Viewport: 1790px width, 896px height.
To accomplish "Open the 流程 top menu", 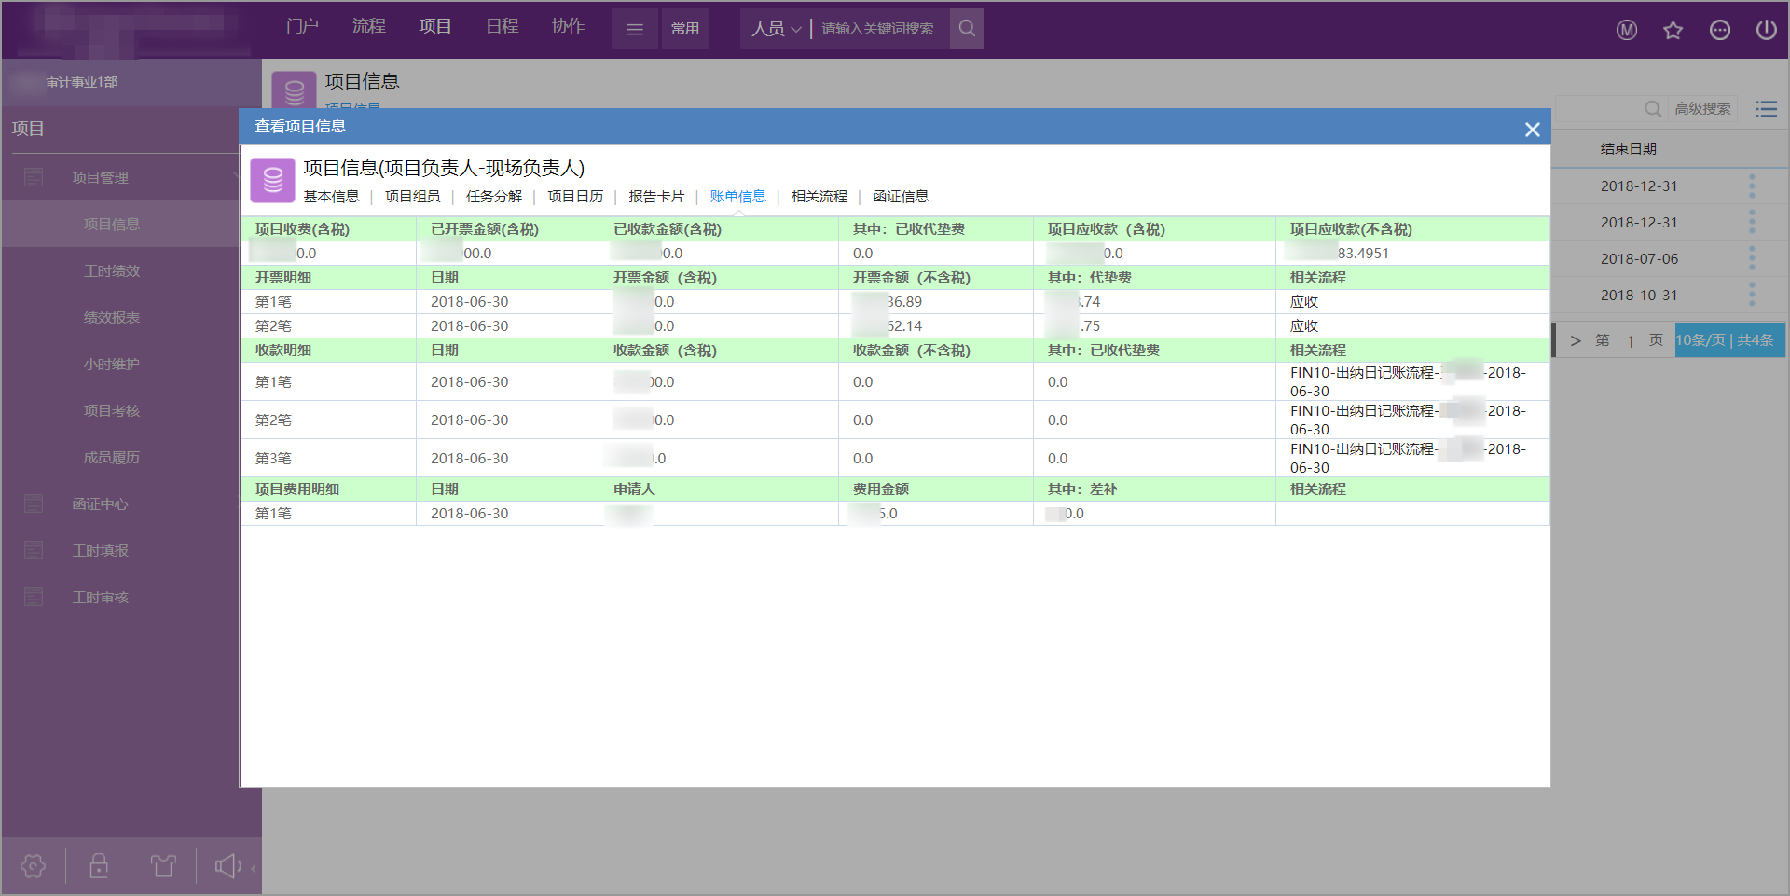I will tap(369, 26).
